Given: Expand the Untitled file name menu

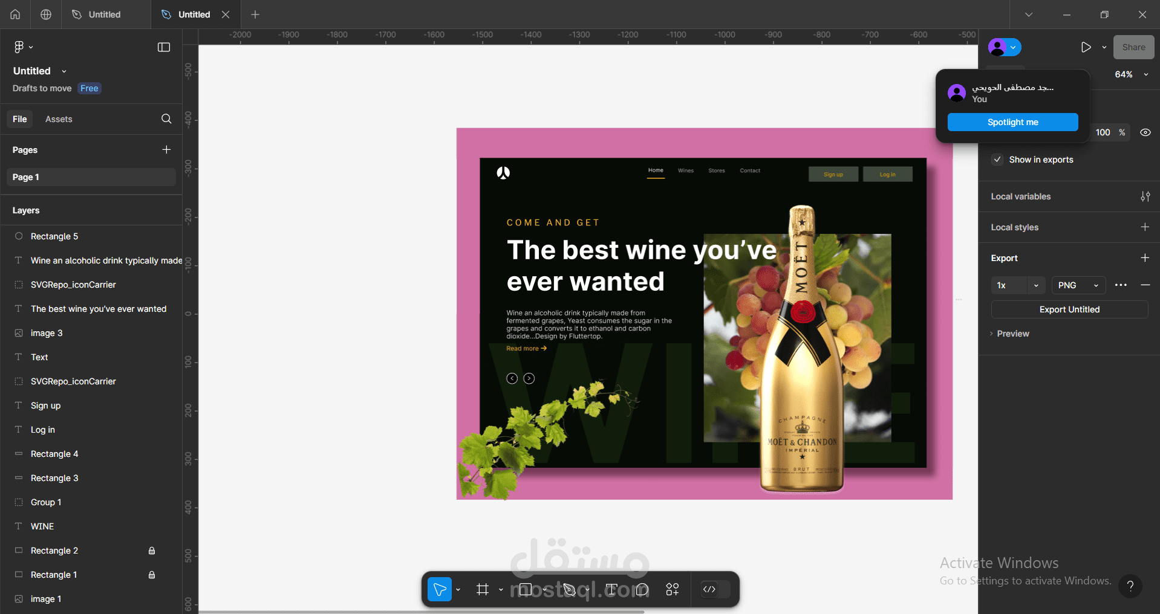Looking at the screenshot, I should pos(64,71).
